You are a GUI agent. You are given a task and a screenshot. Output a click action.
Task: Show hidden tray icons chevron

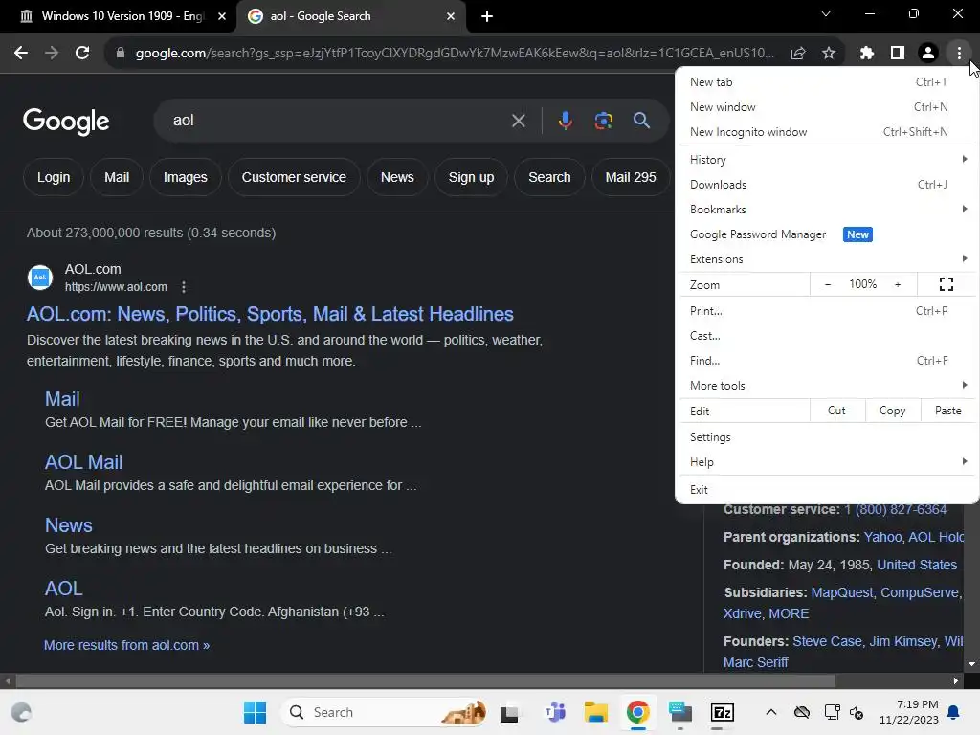click(x=771, y=712)
